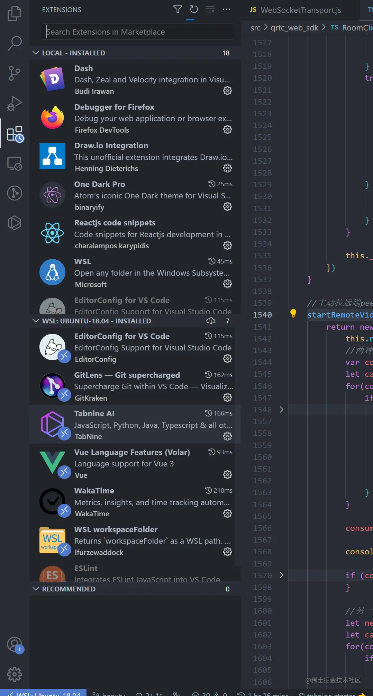373x696 pixels.
Task: Collapse the RECOMMENDED section
Action: tap(36, 589)
